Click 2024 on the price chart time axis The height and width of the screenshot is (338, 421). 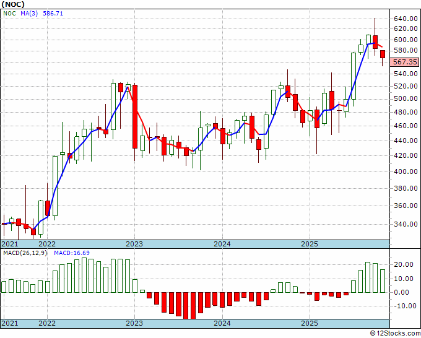point(222,244)
